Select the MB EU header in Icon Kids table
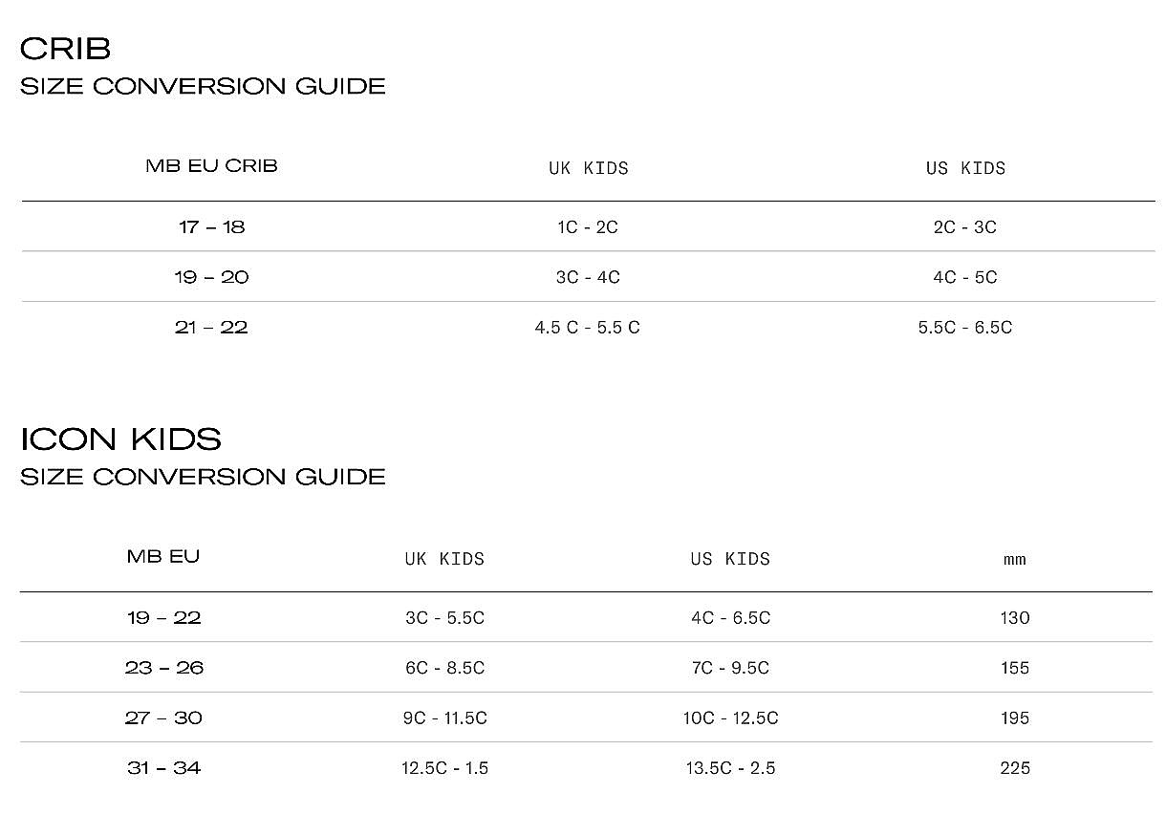Screen dimensions: 1166x814 [163, 556]
